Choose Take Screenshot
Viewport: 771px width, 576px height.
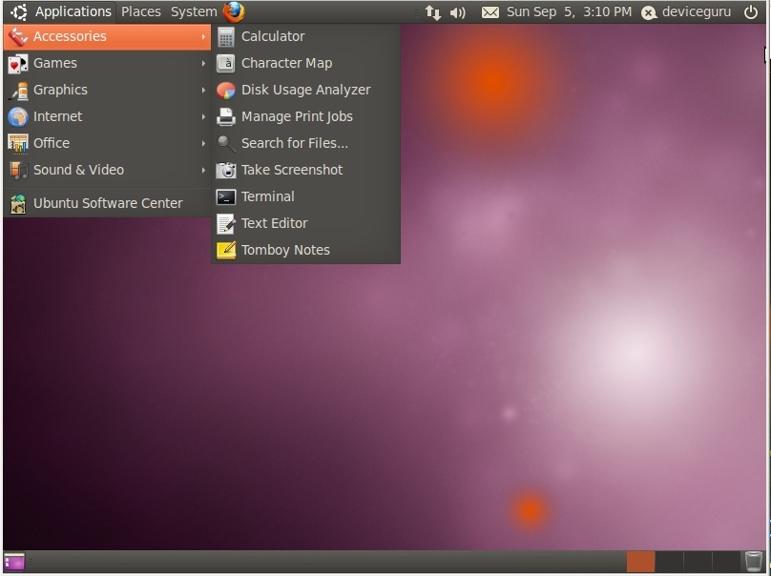pyautogui.click(x=306, y=170)
